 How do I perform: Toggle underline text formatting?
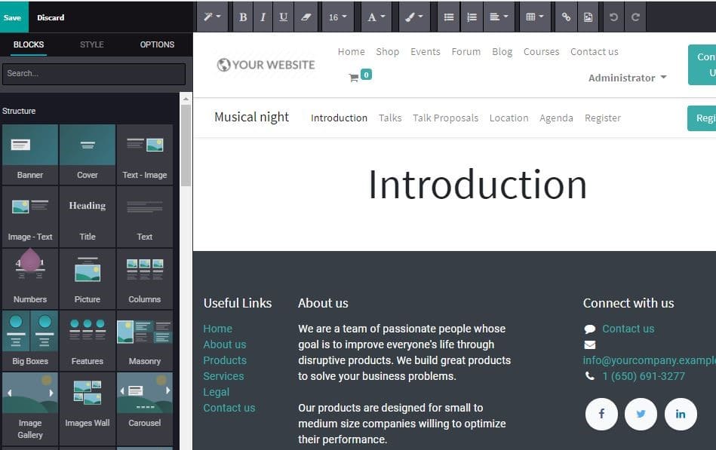pyautogui.click(x=284, y=17)
